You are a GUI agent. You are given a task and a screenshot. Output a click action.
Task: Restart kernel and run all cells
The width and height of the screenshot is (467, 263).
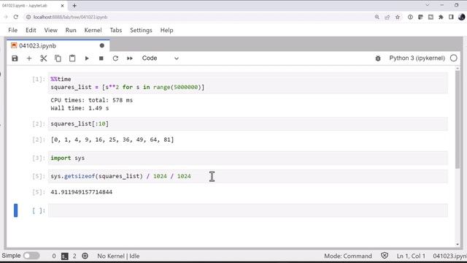(x=130, y=58)
